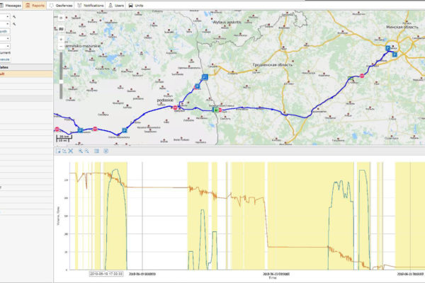Click the chart timestamp label 17:33:33
Image resolution: width=425 pixels, height=283 pixels.
click(106, 272)
